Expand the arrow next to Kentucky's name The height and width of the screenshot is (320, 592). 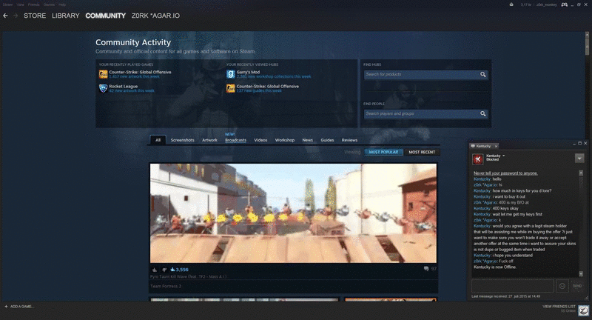504,156
